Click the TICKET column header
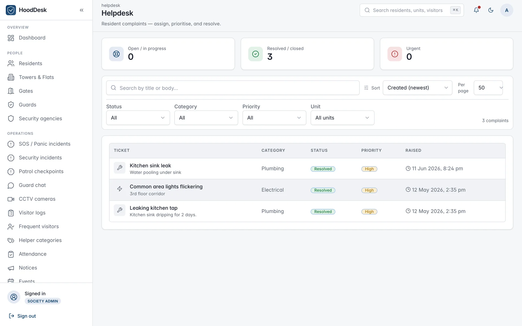Screen dimensions: 522x326 point(122,150)
